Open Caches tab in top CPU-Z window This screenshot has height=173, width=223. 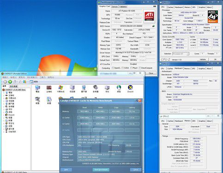[x=170, y=7]
